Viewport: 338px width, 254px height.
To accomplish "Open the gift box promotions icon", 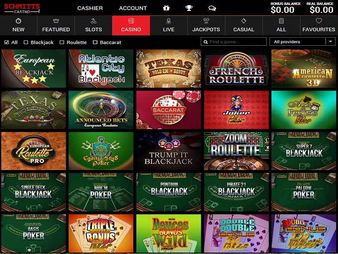I will 166,8.
